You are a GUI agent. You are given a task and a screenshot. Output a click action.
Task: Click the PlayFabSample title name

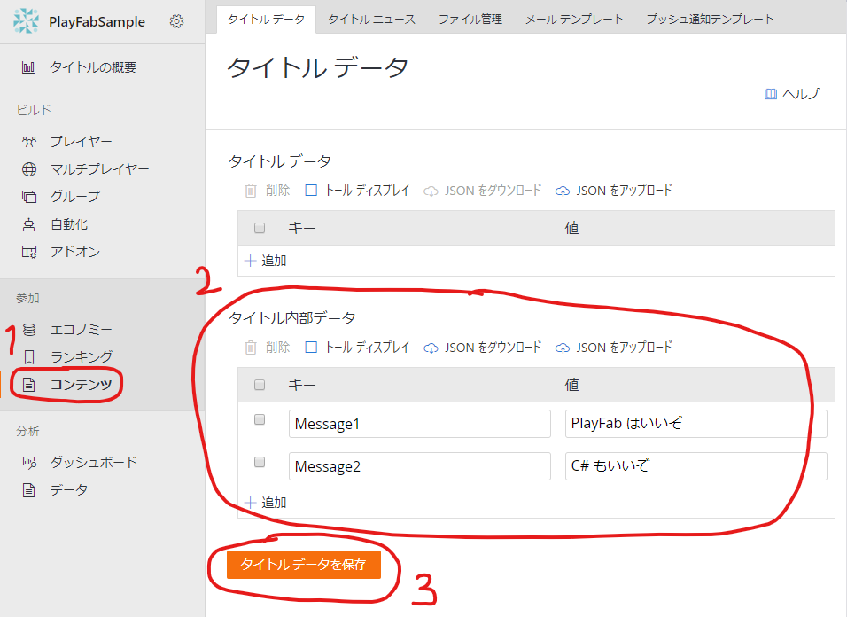(x=97, y=22)
